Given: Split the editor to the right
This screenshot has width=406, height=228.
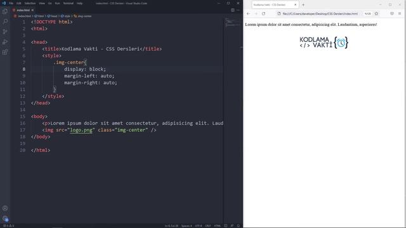Looking at the screenshot, I should [233, 10].
